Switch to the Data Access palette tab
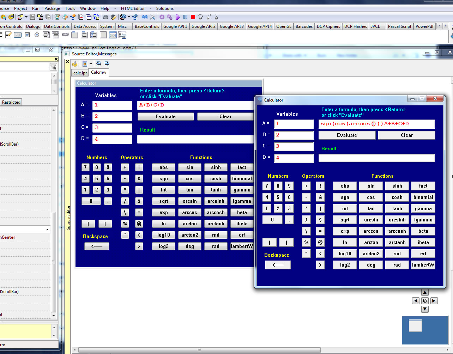The image size is (453, 354). (x=85, y=26)
